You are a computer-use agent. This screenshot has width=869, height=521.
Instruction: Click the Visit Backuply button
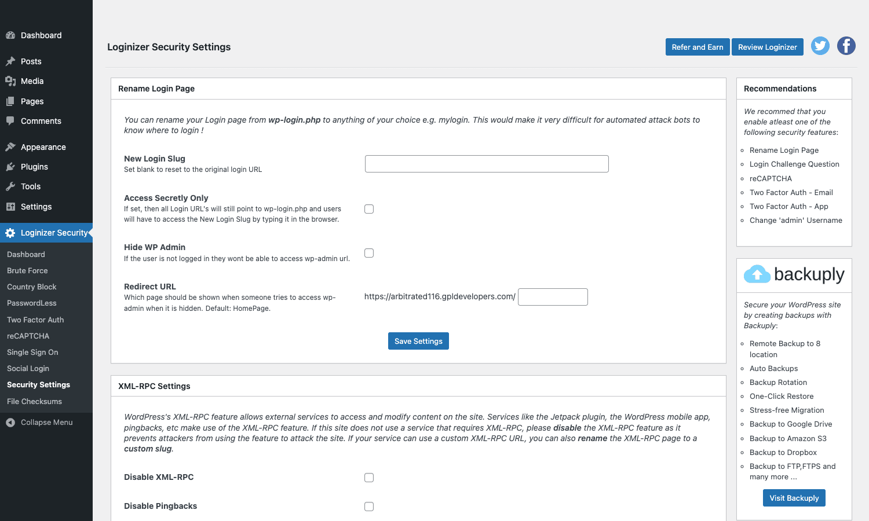[794, 498]
